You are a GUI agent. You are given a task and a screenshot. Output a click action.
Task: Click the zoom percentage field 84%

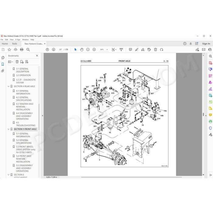[102, 50]
